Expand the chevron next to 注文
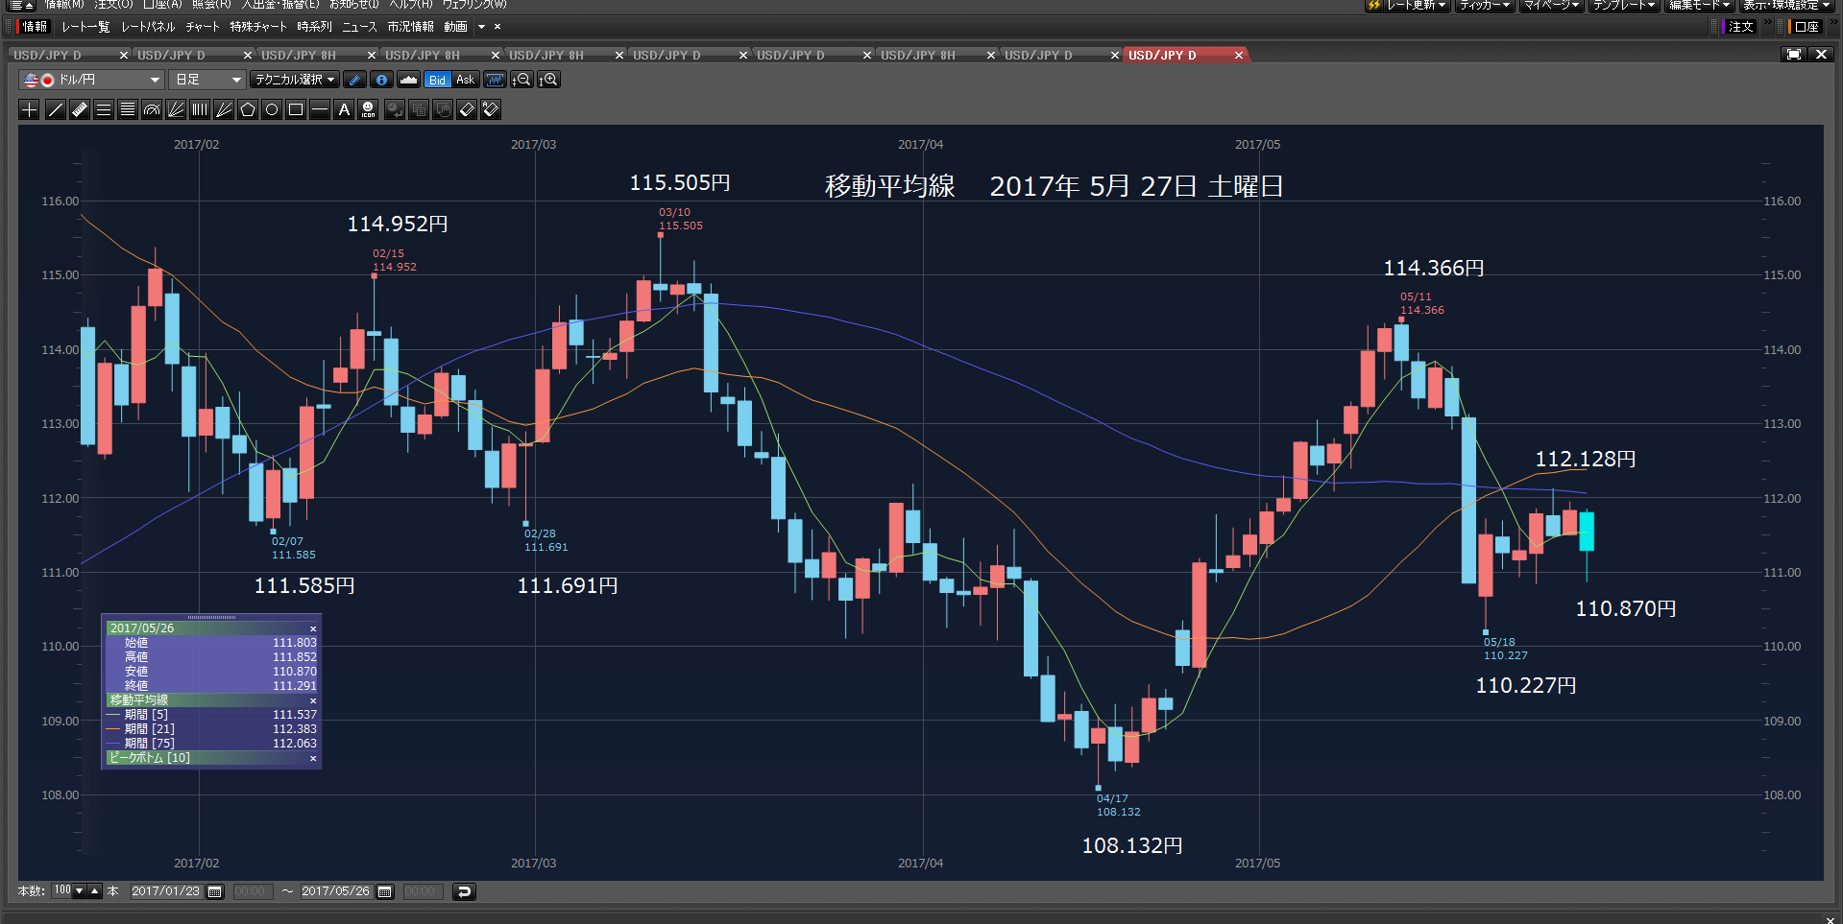The height and width of the screenshot is (924, 1843). [x=1767, y=22]
